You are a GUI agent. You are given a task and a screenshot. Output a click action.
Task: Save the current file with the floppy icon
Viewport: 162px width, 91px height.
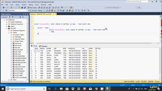[x=22, y=8]
